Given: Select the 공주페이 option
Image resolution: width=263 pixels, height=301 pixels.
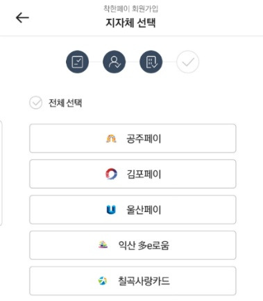Looking at the screenshot, I should coord(133,138).
